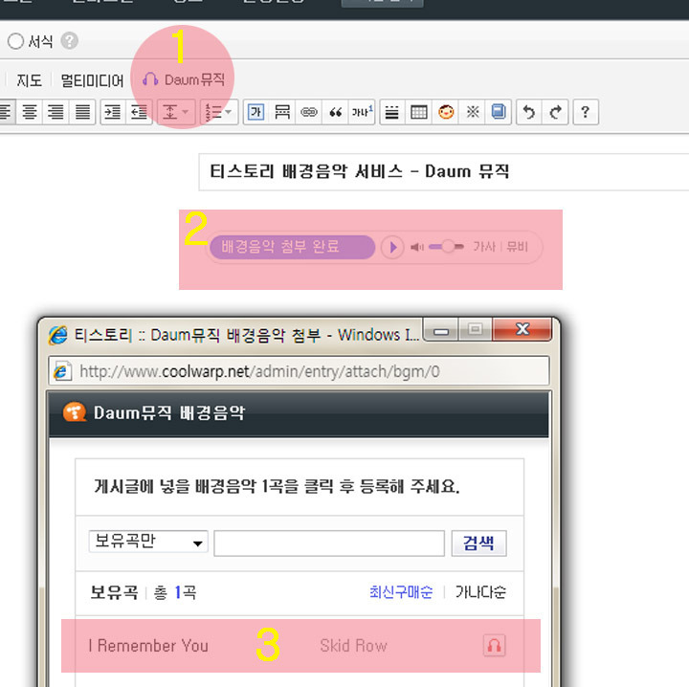Click artist name Skid Row

click(x=354, y=646)
